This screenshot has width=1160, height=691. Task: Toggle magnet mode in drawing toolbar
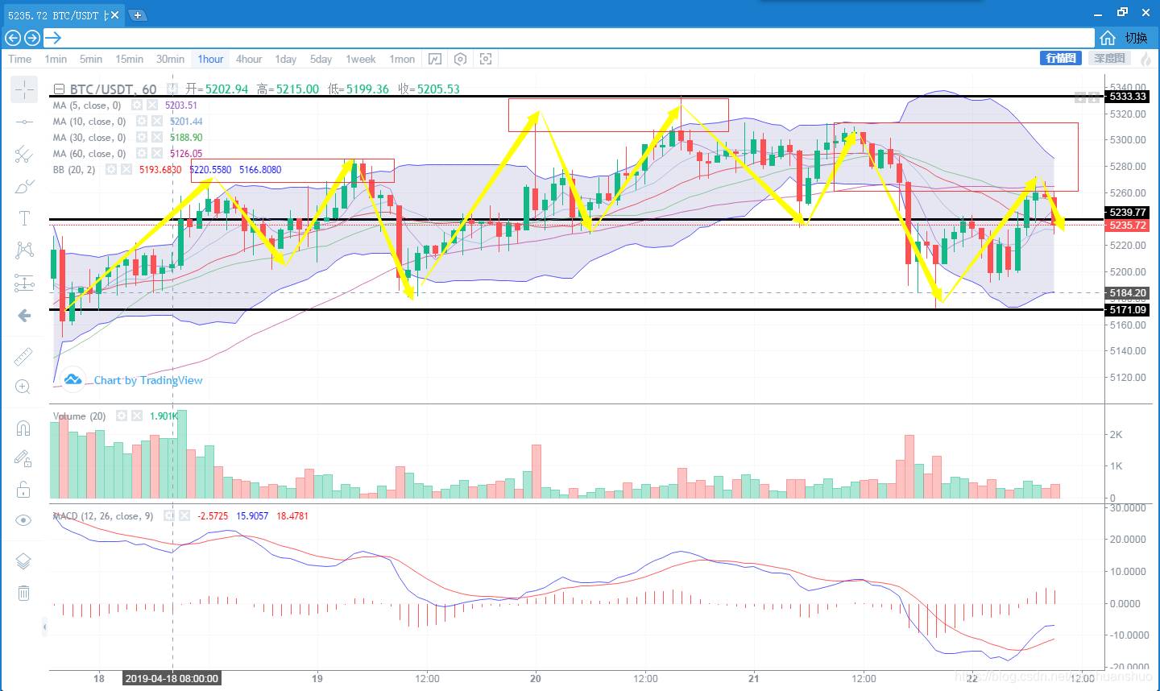tap(24, 428)
